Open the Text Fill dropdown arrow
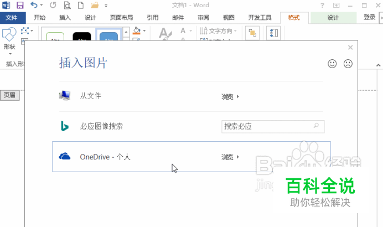The width and height of the screenshot is (383, 227). (x=191, y=31)
